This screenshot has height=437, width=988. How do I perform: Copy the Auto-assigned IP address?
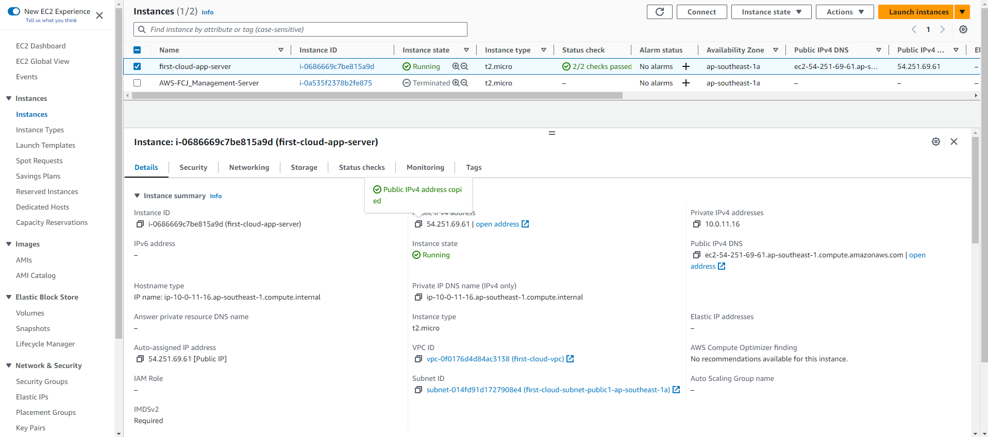point(140,359)
